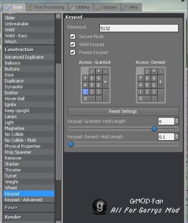Screen dimensions: 188x223
Task: Select the Winch tool
Action: point(29,42)
